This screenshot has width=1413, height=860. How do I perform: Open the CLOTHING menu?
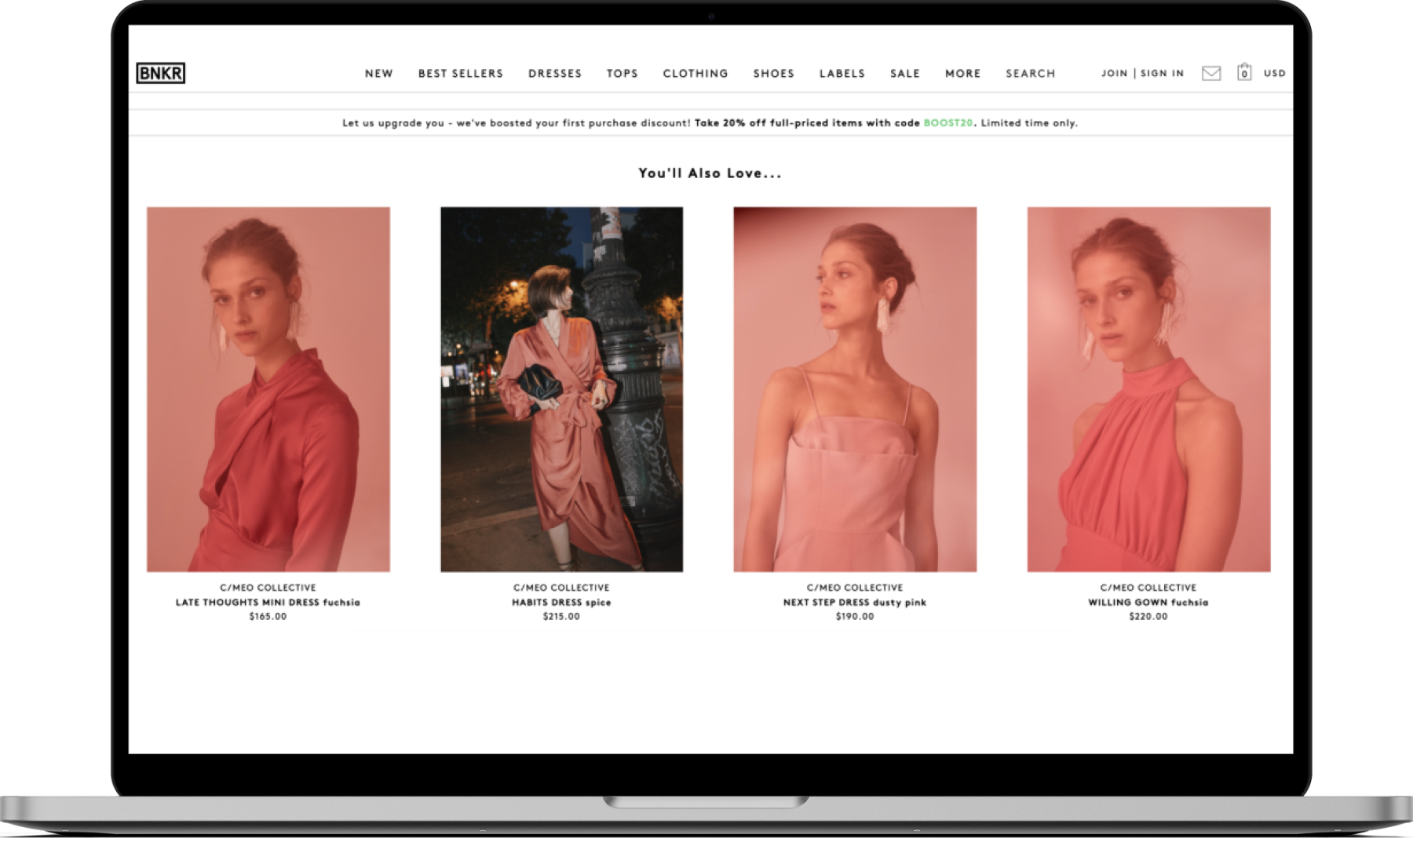coord(696,73)
